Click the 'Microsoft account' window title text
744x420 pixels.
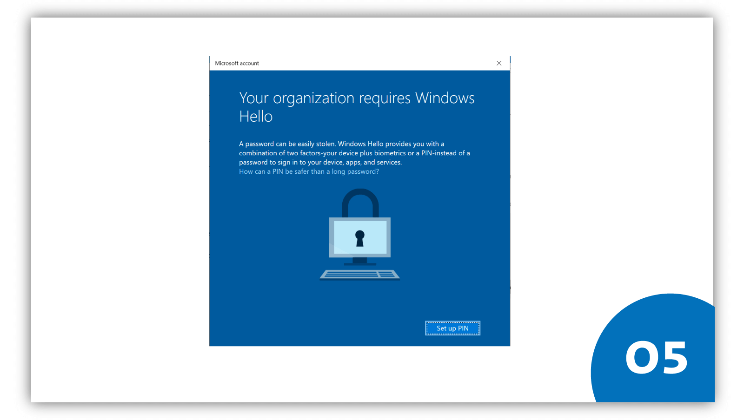237,63
